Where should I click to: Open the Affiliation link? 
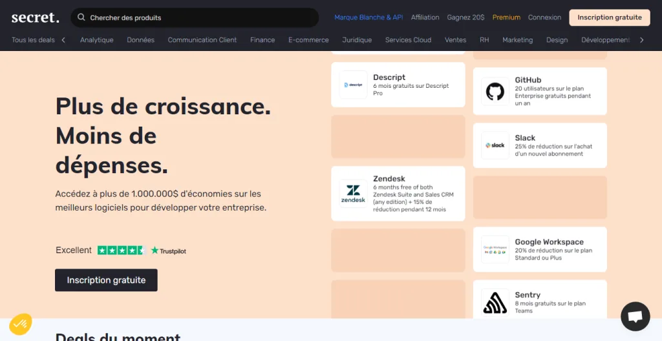coord(425,17)
